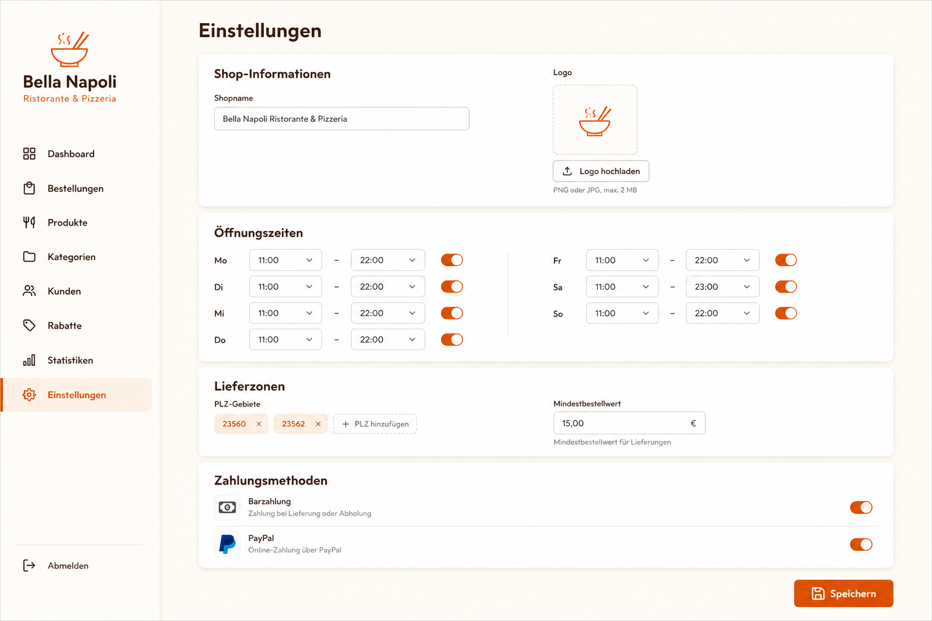This screenshot has height=621, width=932.
Task: Open Saturday closing time 23:00 dropdown
Action: click(722, 287)
